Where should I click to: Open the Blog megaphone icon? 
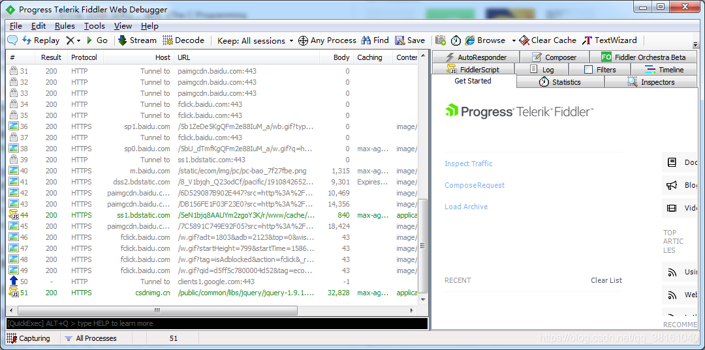672,185
